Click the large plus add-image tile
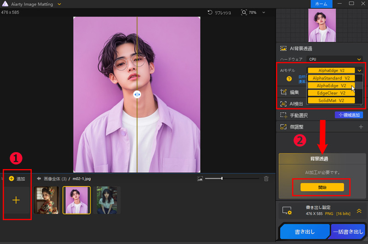 (16, 200)
